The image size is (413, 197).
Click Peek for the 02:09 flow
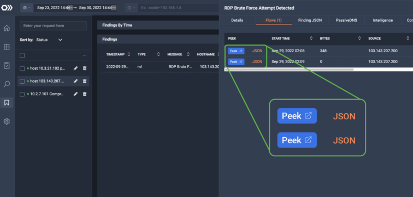click(236, 61)
